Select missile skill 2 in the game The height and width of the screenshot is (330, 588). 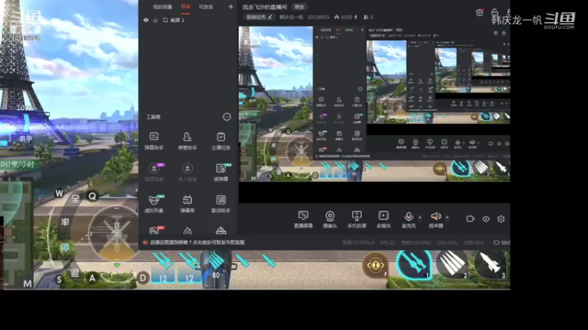[452, 264]
